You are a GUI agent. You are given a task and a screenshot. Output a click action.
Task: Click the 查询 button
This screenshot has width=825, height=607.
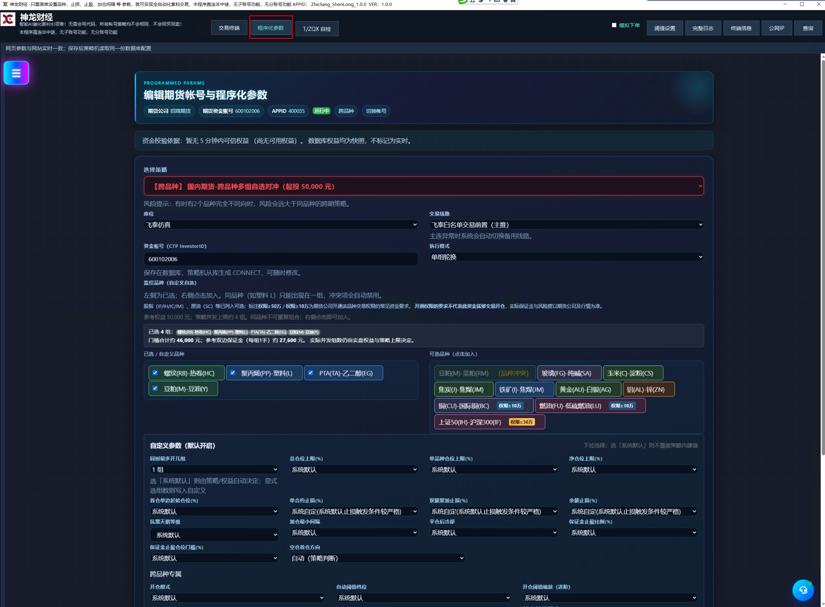[808, 28]
